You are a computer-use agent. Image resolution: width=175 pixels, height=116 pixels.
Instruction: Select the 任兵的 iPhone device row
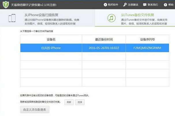pos(95,48)
